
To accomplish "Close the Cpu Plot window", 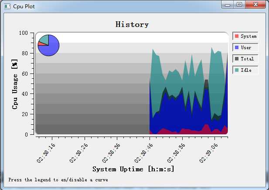I will (255, 5).
